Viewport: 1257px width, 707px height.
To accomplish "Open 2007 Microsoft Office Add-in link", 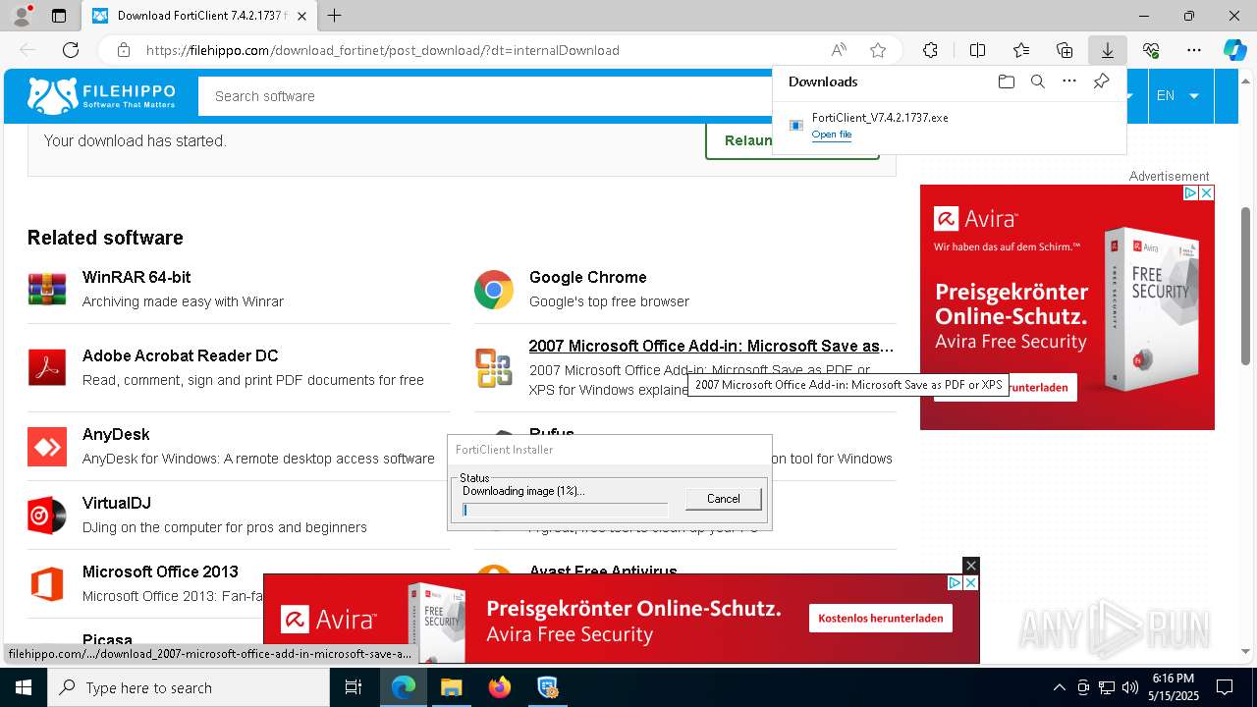I will point(711,346).
